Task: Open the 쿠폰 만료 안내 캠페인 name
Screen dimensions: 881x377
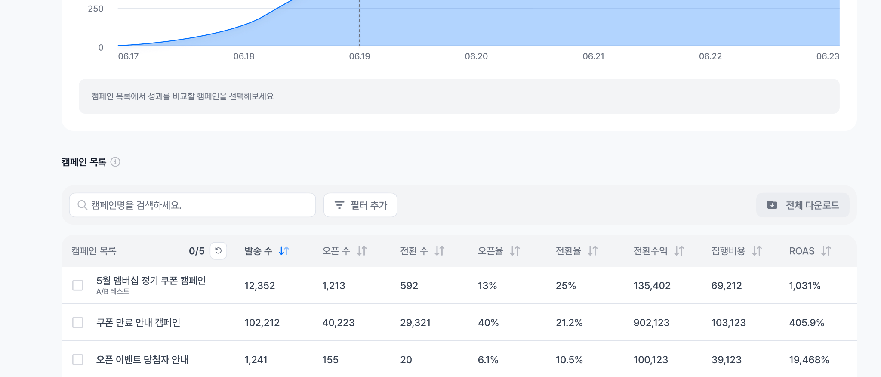Action: [138, 322]
